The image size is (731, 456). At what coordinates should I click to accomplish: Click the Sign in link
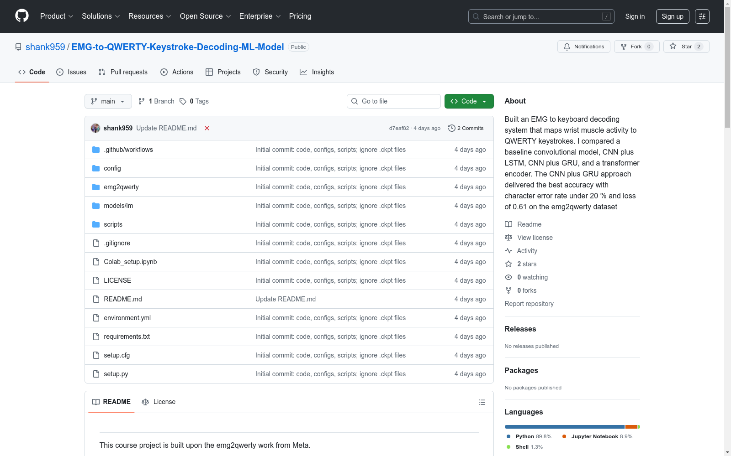635,16
